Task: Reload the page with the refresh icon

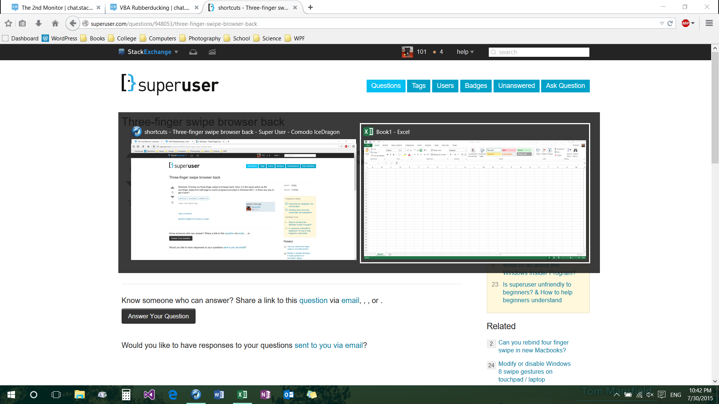Action: pos(670,24)
